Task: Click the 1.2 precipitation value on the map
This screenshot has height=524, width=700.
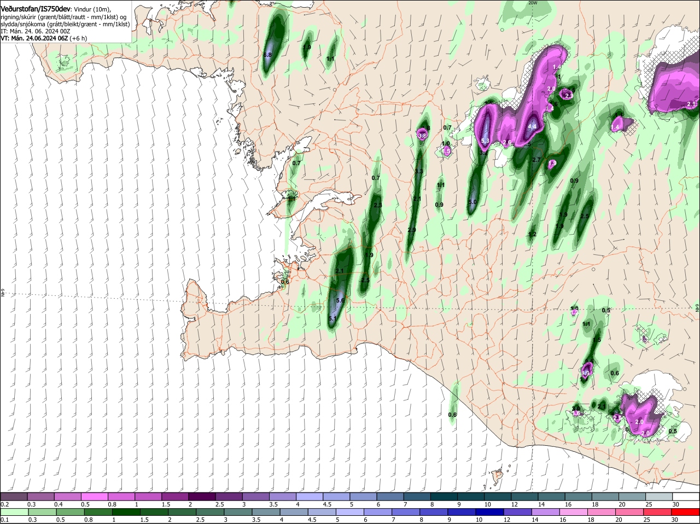Action: click(532, 234)
